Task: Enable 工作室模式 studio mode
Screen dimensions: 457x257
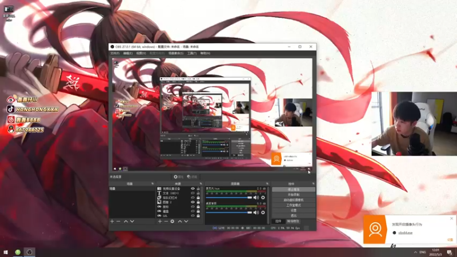Action: [x=294, y=205]
